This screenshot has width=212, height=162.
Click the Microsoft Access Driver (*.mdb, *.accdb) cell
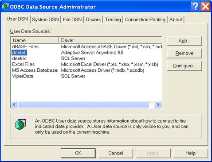102,70
